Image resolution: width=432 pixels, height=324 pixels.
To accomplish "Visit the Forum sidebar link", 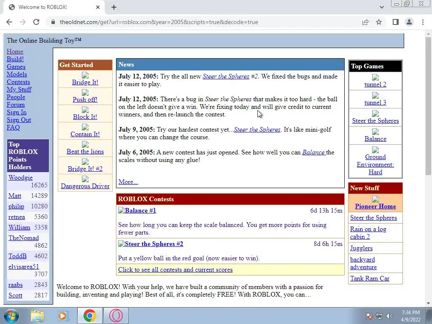I will point(16,105).
